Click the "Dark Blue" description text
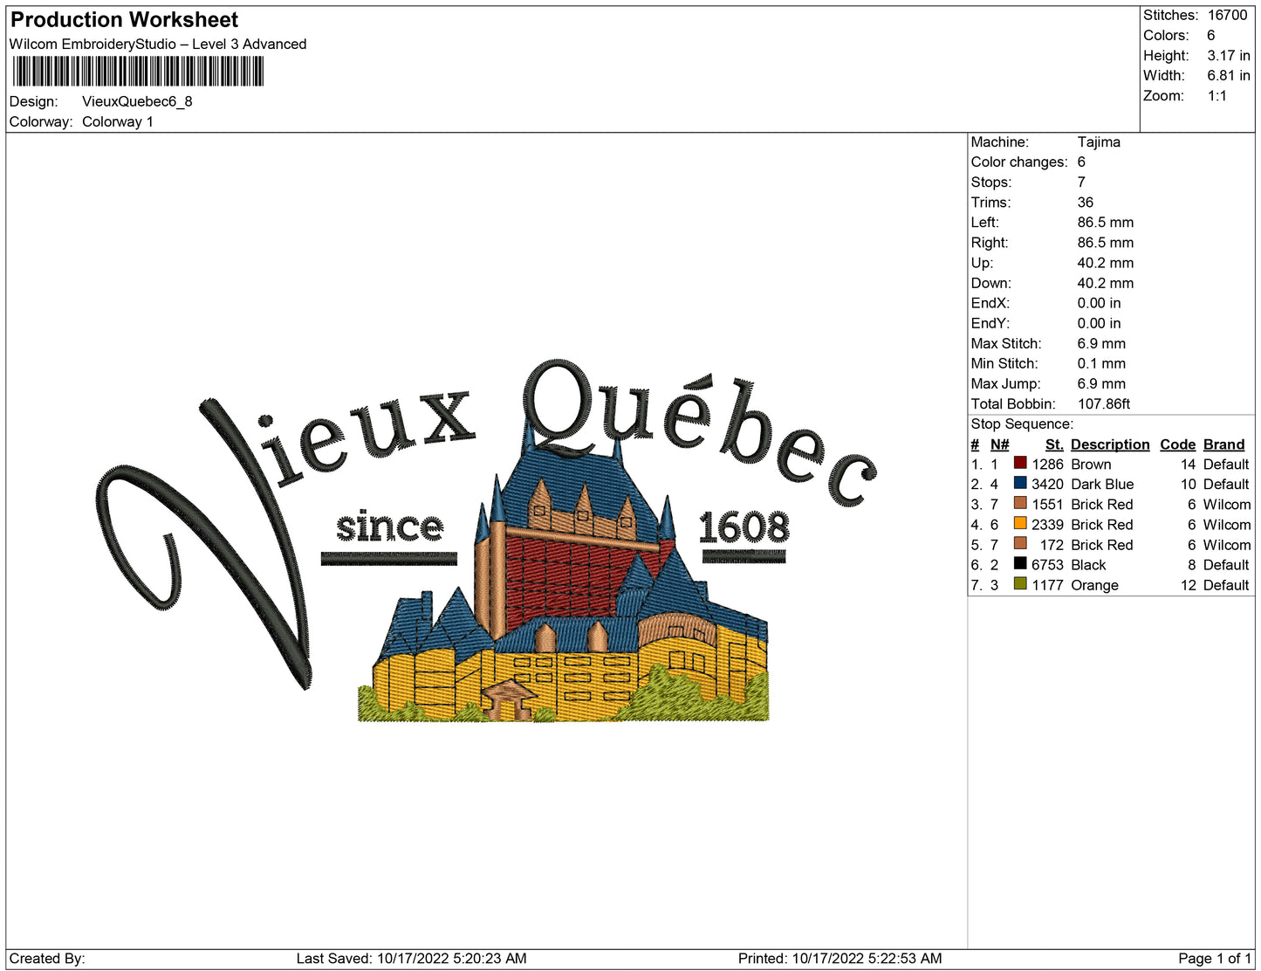The width and height of the screenshot is (1261, 971). click(x=1102, y=484)
